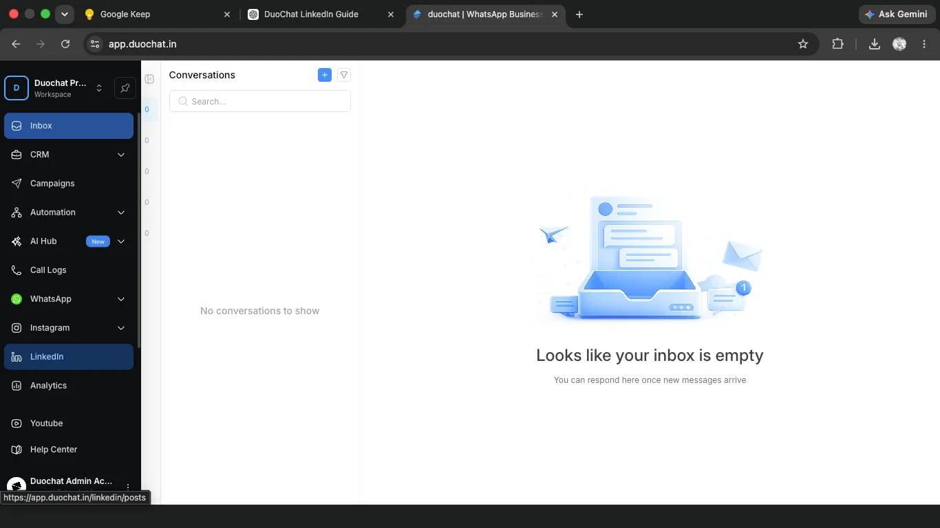The image size is (940, 528).
Task: Click the Instagram camera icon
Action: pyautogui.click(x=17, y=328)
